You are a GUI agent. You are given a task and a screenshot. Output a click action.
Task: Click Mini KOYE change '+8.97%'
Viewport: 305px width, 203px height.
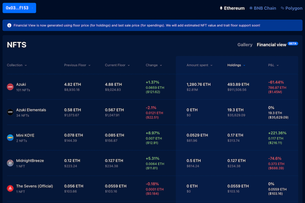tap(153, 133)
